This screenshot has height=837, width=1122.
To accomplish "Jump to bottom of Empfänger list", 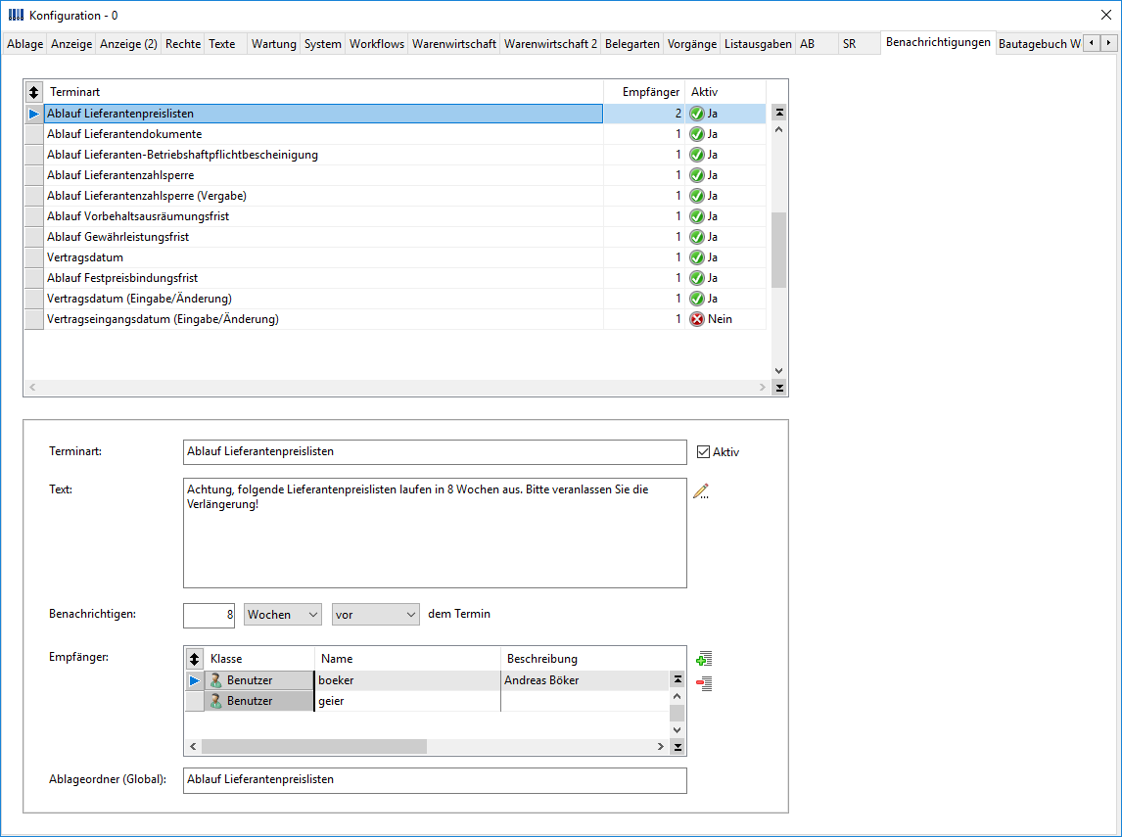I will pyautogui.click(x=677, y=747).
